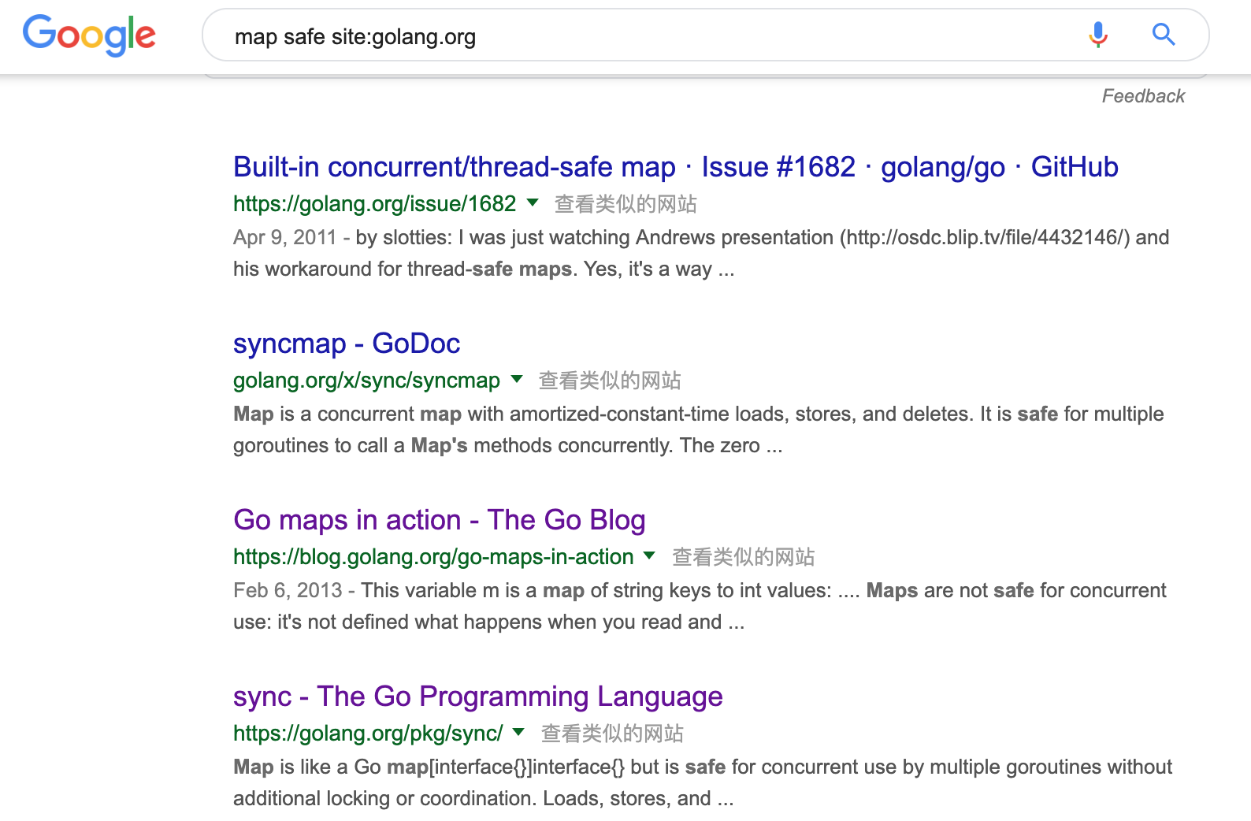1251x821 pixels.
Task: Click the golang.org/pkg/sync/ URL
Action: (368, 734)
